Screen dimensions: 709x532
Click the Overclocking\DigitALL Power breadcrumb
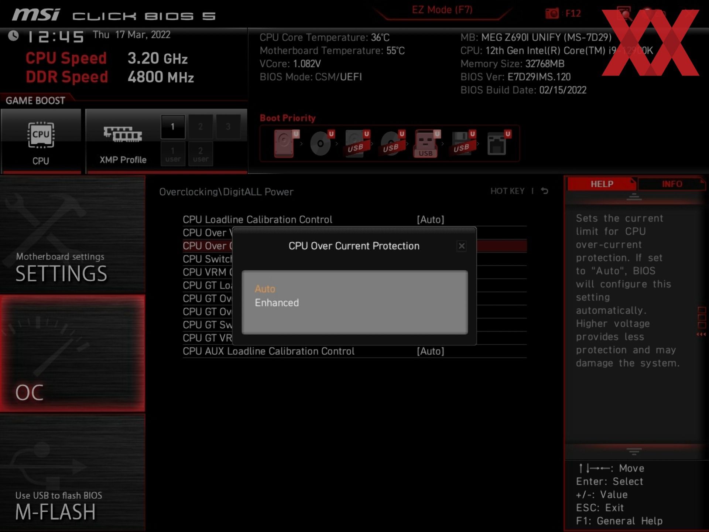tap(226, 192)
